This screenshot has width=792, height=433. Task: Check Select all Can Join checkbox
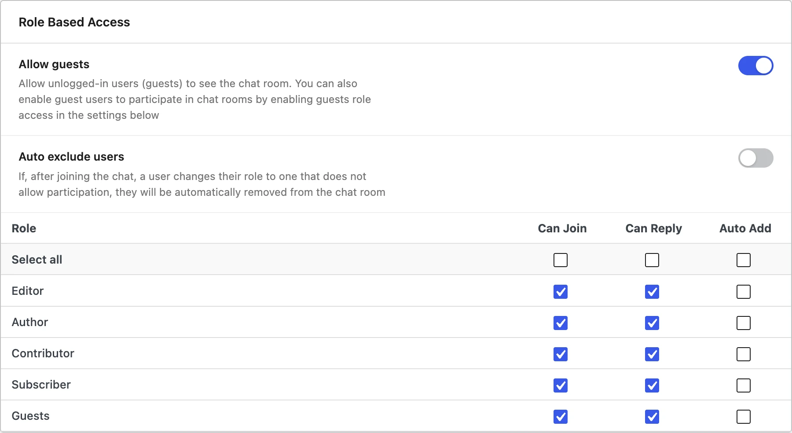click(x=561, y=260)
